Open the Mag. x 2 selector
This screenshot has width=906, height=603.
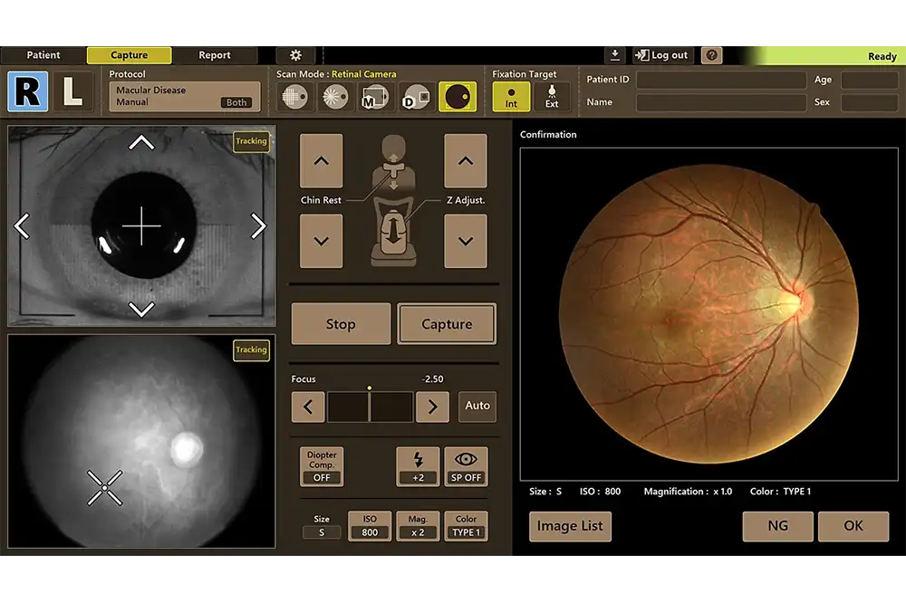coord(418,526)
